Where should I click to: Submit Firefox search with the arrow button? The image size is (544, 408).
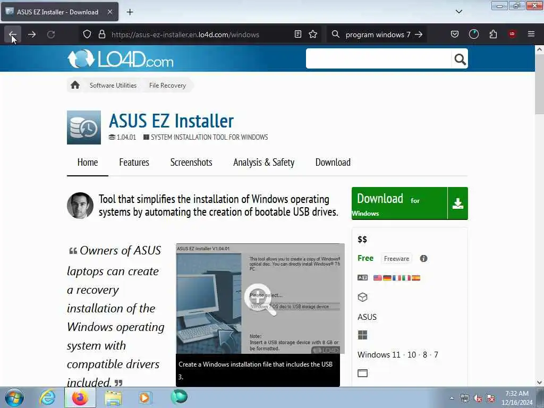click(419, 35)
